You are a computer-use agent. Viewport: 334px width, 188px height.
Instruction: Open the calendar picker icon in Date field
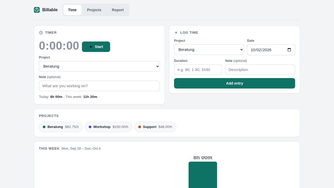(x=289, y=50)
